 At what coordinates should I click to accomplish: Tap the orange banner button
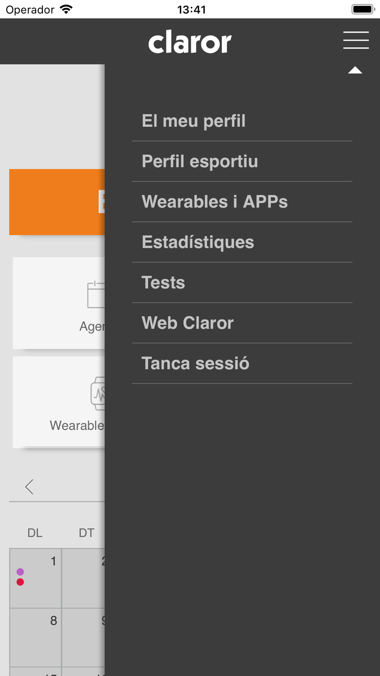(57, 202)
